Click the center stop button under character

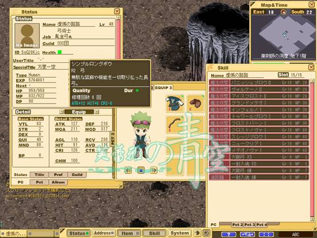pyautogui.click(x=141, y=170)
